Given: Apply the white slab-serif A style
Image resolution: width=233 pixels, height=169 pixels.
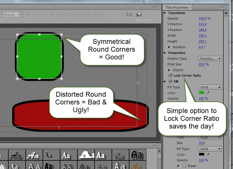Looking at the screenshot, I should (x=86, y=155).
